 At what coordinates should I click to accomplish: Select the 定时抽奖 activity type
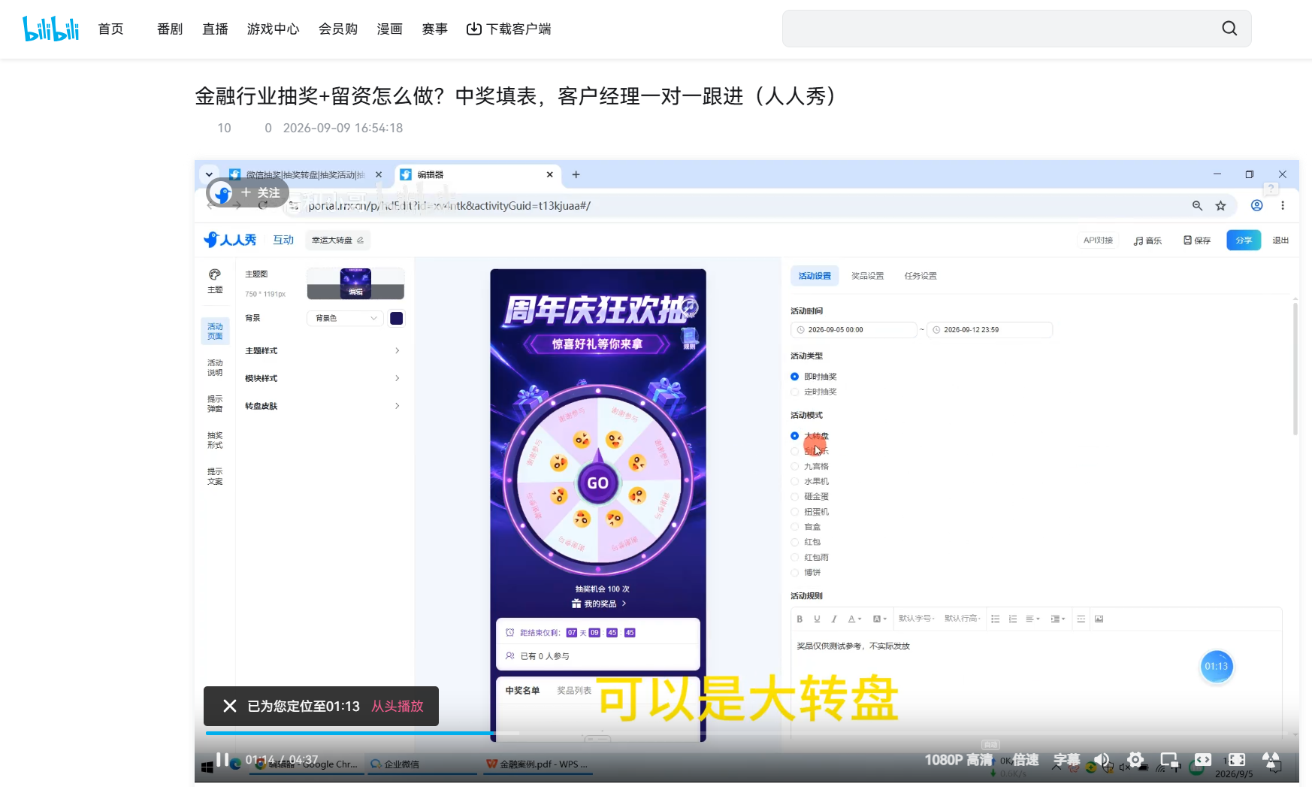(x=814, y=392)
